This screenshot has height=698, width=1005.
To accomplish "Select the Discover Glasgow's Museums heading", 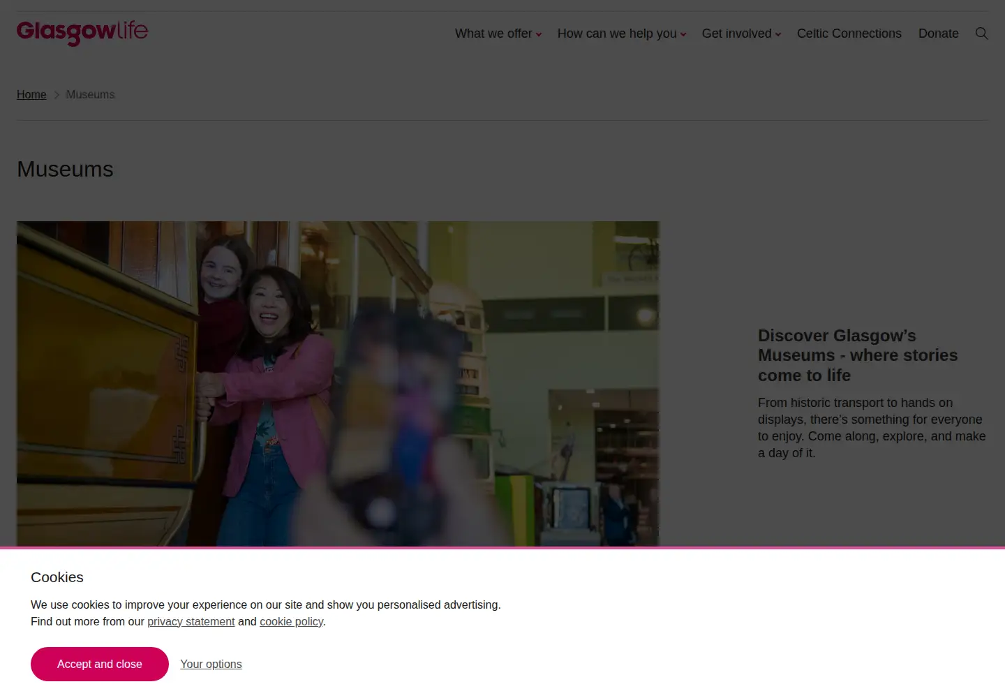I will click(858, 355).
